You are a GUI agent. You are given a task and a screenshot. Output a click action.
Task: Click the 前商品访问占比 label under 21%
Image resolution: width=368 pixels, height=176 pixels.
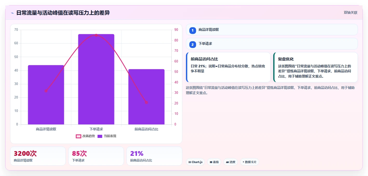tap(141, 160)
